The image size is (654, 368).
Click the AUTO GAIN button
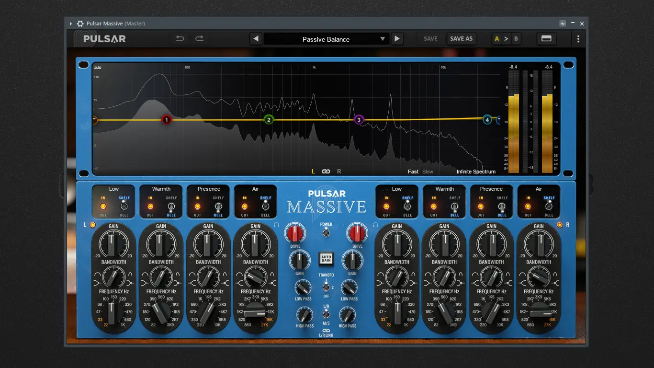tap(326, 259)
